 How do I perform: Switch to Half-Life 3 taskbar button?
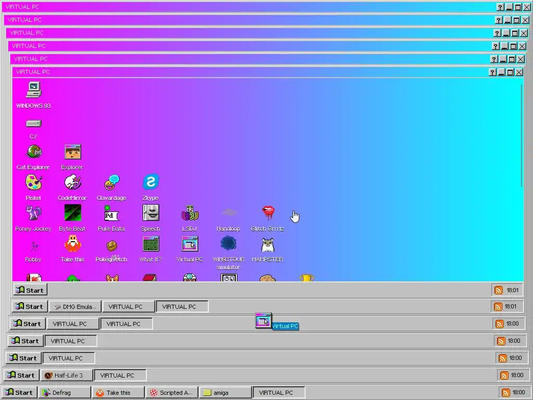coord(67,375)
